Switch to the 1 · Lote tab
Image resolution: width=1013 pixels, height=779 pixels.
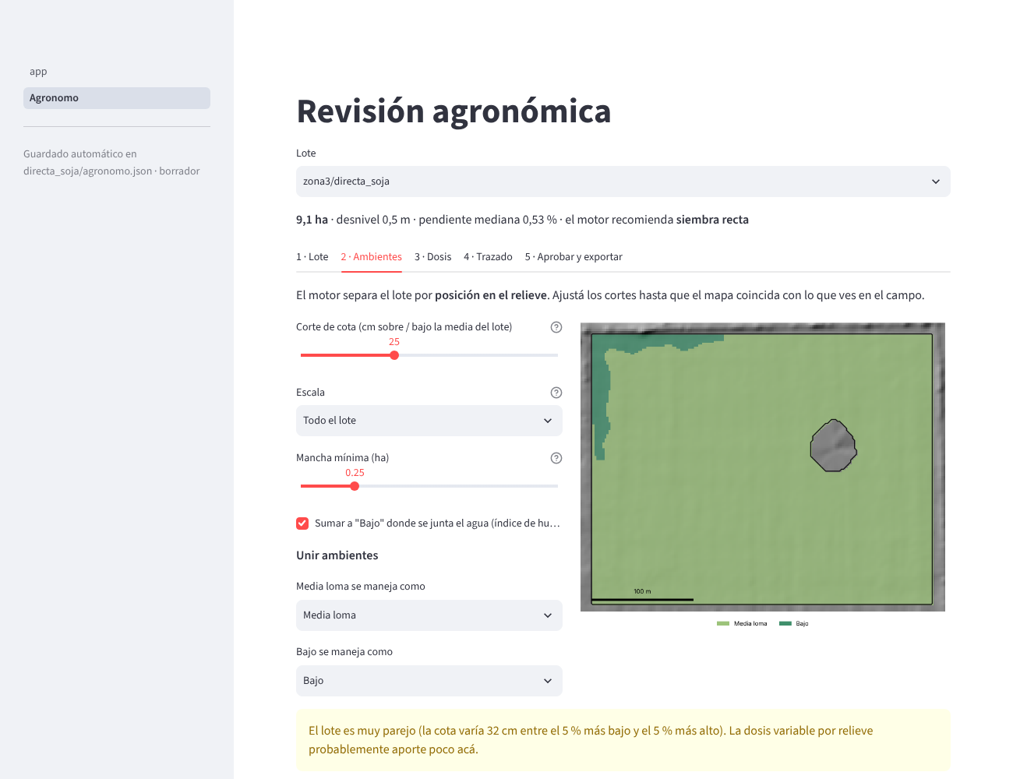pyautogui.click(x=312, y=257)
